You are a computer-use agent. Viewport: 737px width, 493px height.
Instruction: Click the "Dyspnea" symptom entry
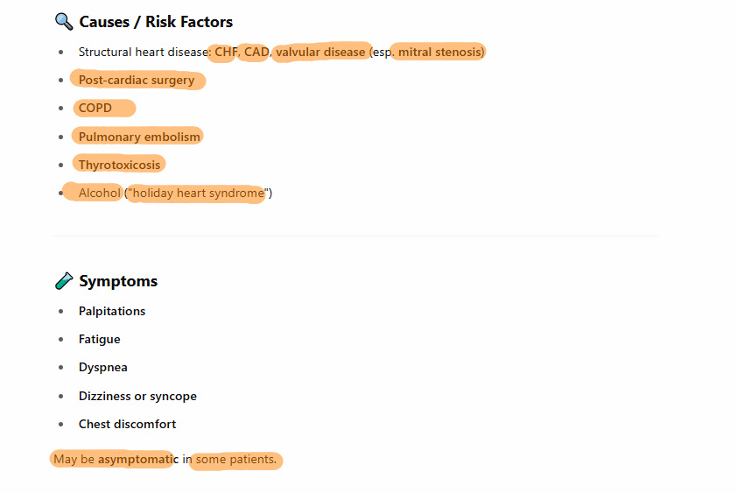(x=103, y=367)
